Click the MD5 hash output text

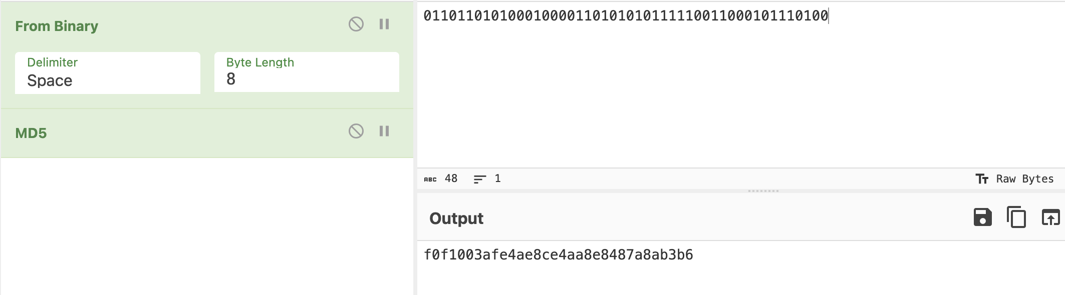[x=558, y=255]
